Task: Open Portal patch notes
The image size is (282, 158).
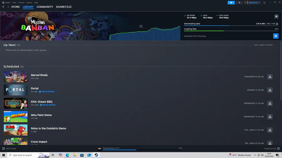Action: (x=47, y=91)
